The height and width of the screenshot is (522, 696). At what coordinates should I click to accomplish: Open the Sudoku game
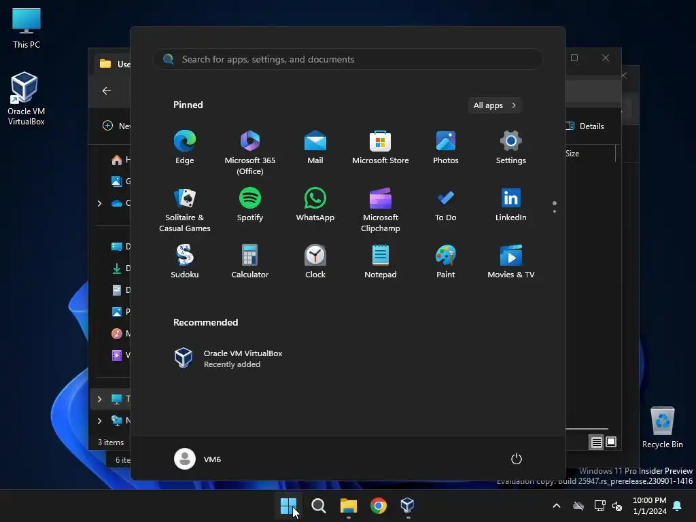185,262
